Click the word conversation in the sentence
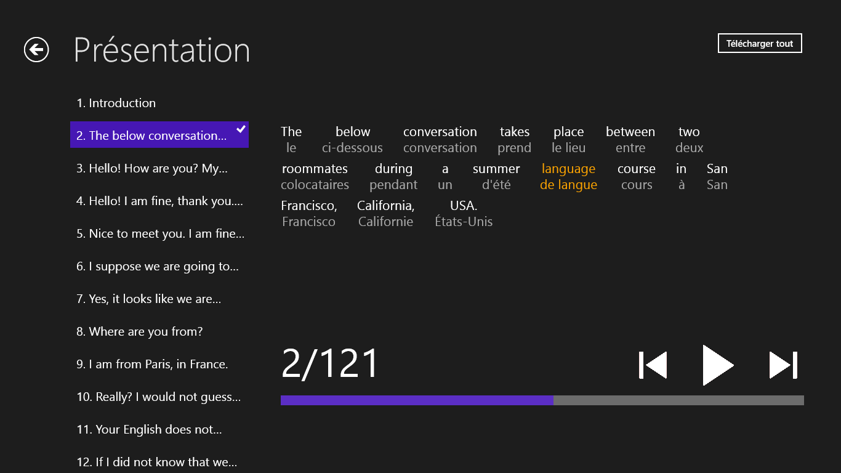Viewport: 841px width, 473px height. tap(440, 132)
